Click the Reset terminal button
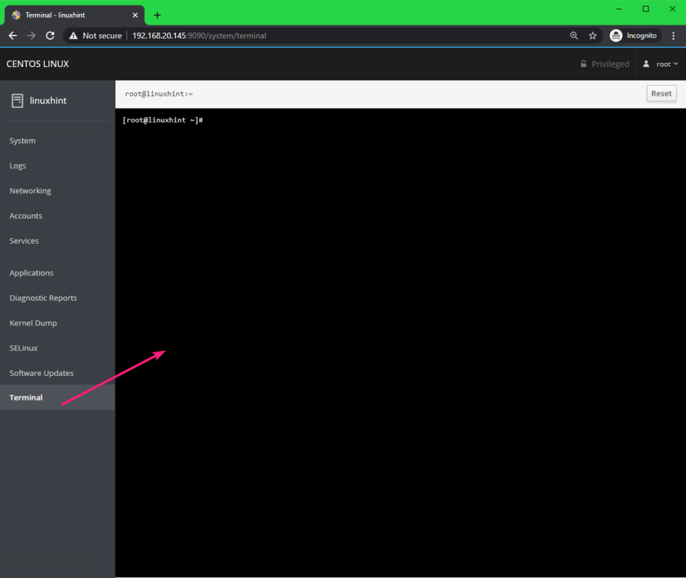The width and height of the screenshot is (686, 578). 661,94
